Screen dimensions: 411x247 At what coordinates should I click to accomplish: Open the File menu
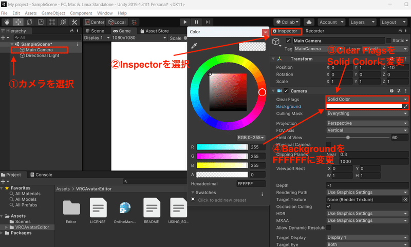click(x=4, y=13)
